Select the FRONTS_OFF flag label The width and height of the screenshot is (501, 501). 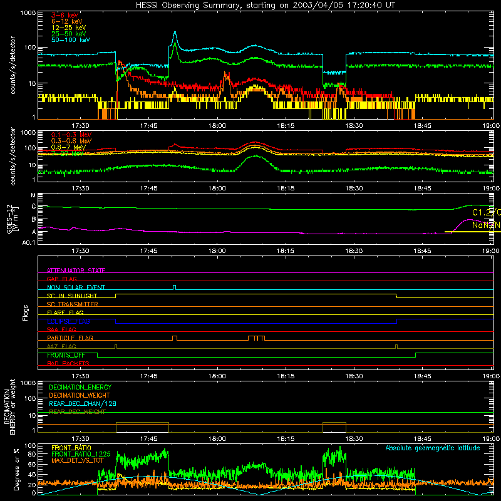click(x=66, y=355)
